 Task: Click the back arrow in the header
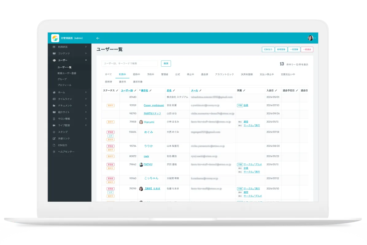click(x=98, y=38)
